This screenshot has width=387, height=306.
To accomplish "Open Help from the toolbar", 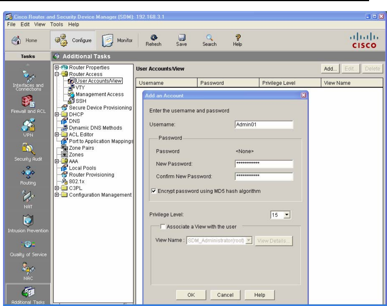I will tap(238, 40).
